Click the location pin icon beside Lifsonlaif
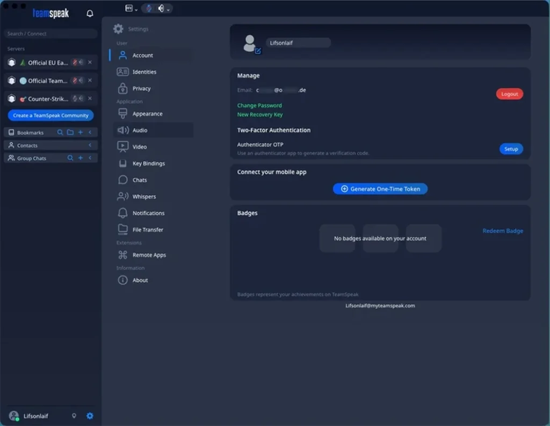Screen dimensions: 550x426 tap(74, 416)
